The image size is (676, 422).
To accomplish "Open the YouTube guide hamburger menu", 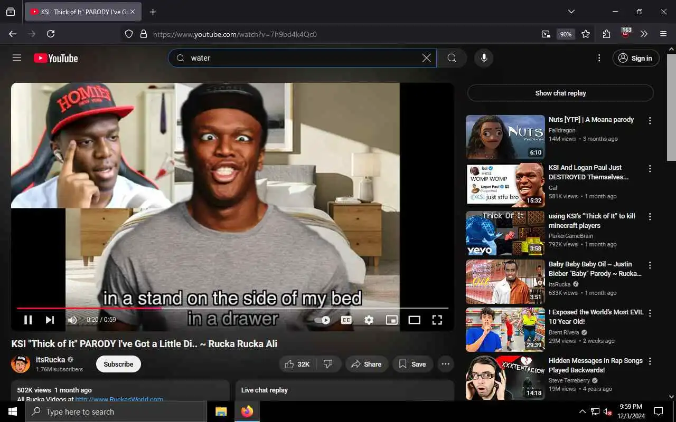I will point(17,58).
